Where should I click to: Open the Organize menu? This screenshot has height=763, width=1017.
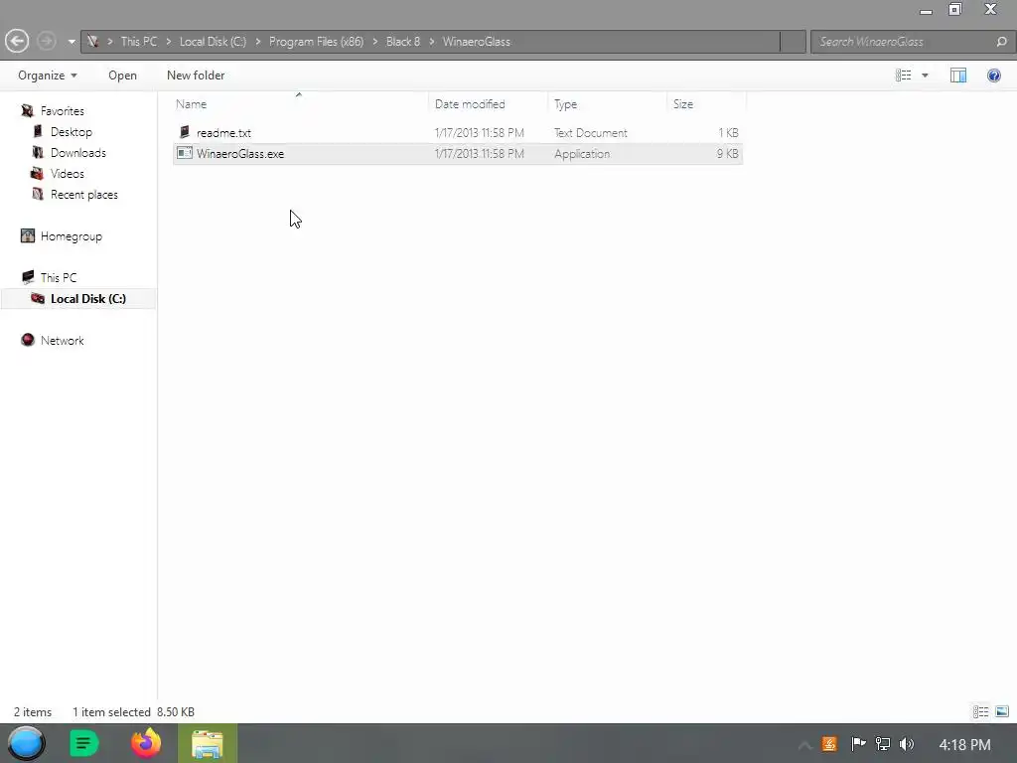[48, 76]
